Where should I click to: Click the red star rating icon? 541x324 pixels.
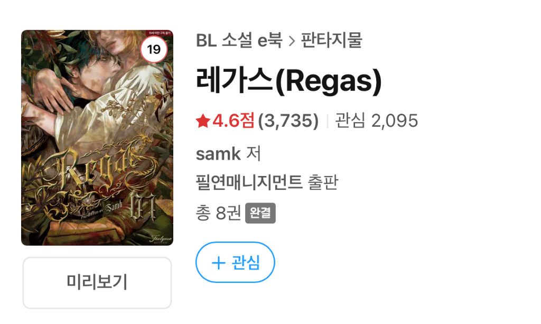click(x=203, y=121)
